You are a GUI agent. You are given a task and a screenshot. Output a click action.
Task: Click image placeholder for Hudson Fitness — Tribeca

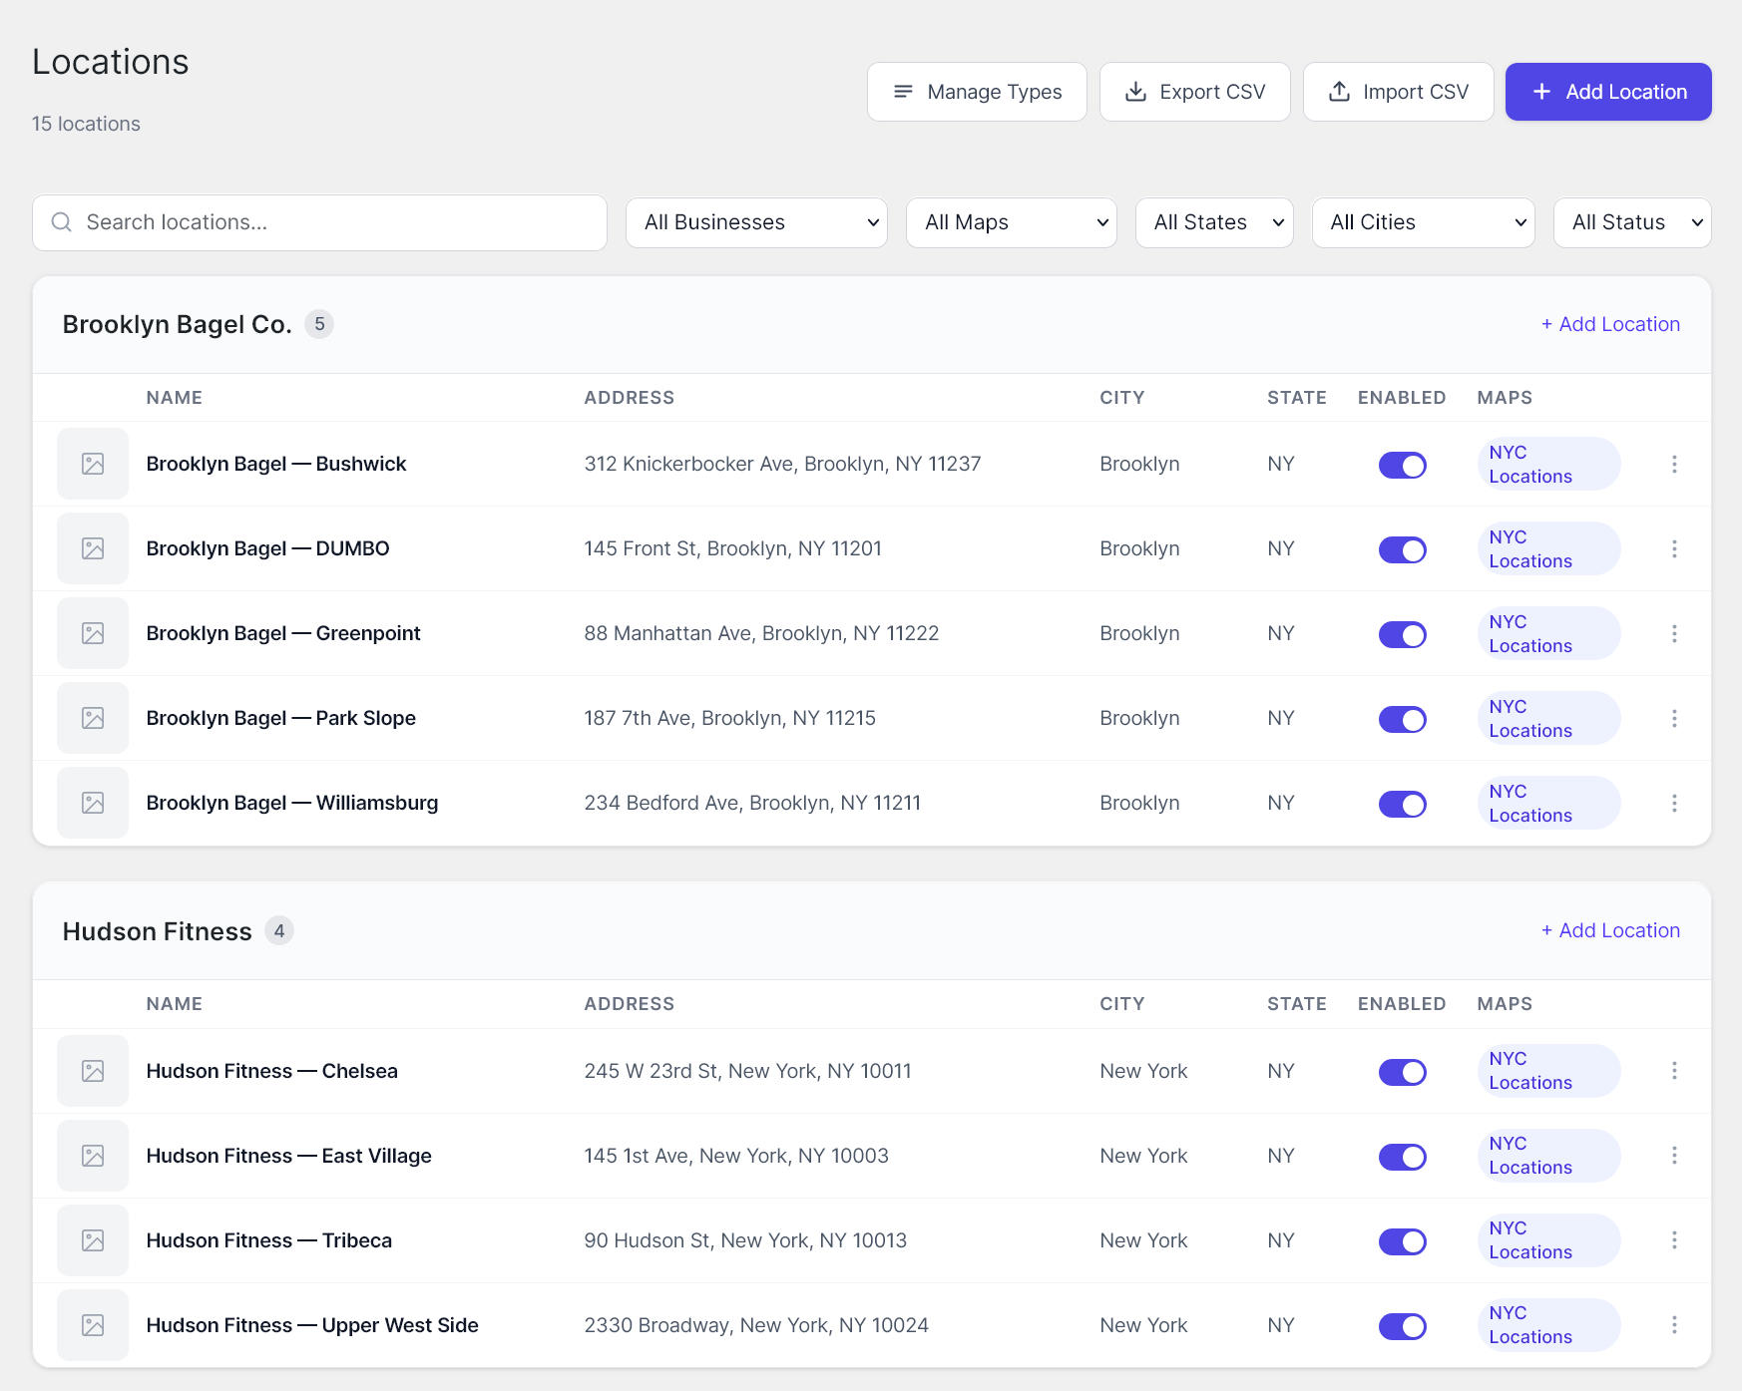(x=93, y=1240)
